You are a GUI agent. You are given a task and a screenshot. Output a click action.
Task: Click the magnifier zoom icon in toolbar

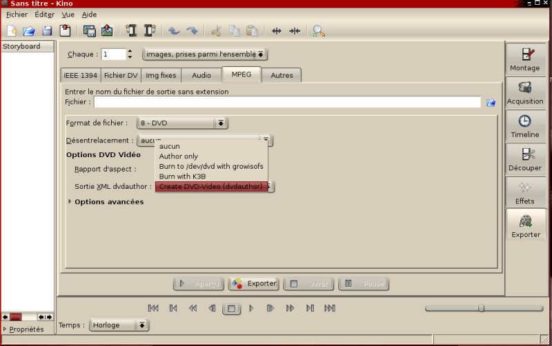point(318,30)
